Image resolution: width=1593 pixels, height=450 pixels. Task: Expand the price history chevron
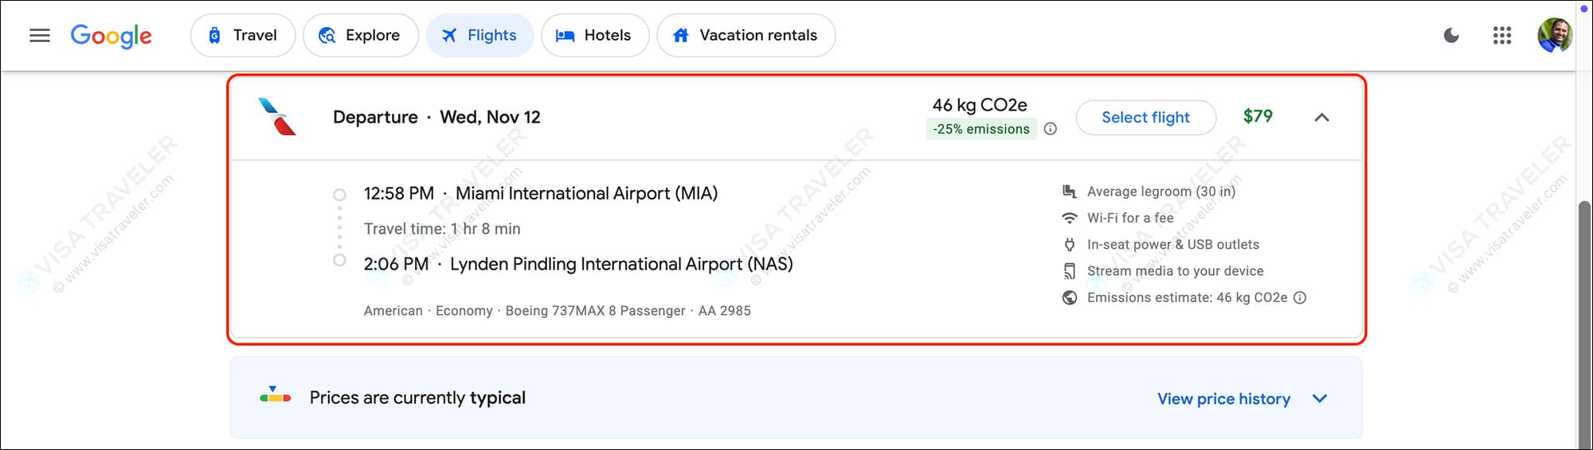(1320, 398)
